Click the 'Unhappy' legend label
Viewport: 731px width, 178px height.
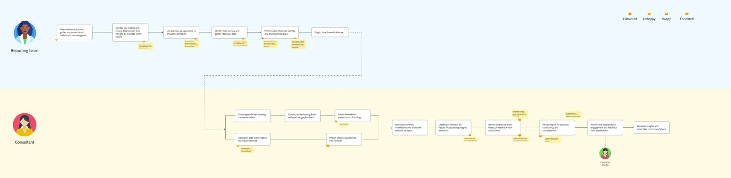(x=649, y=19)
